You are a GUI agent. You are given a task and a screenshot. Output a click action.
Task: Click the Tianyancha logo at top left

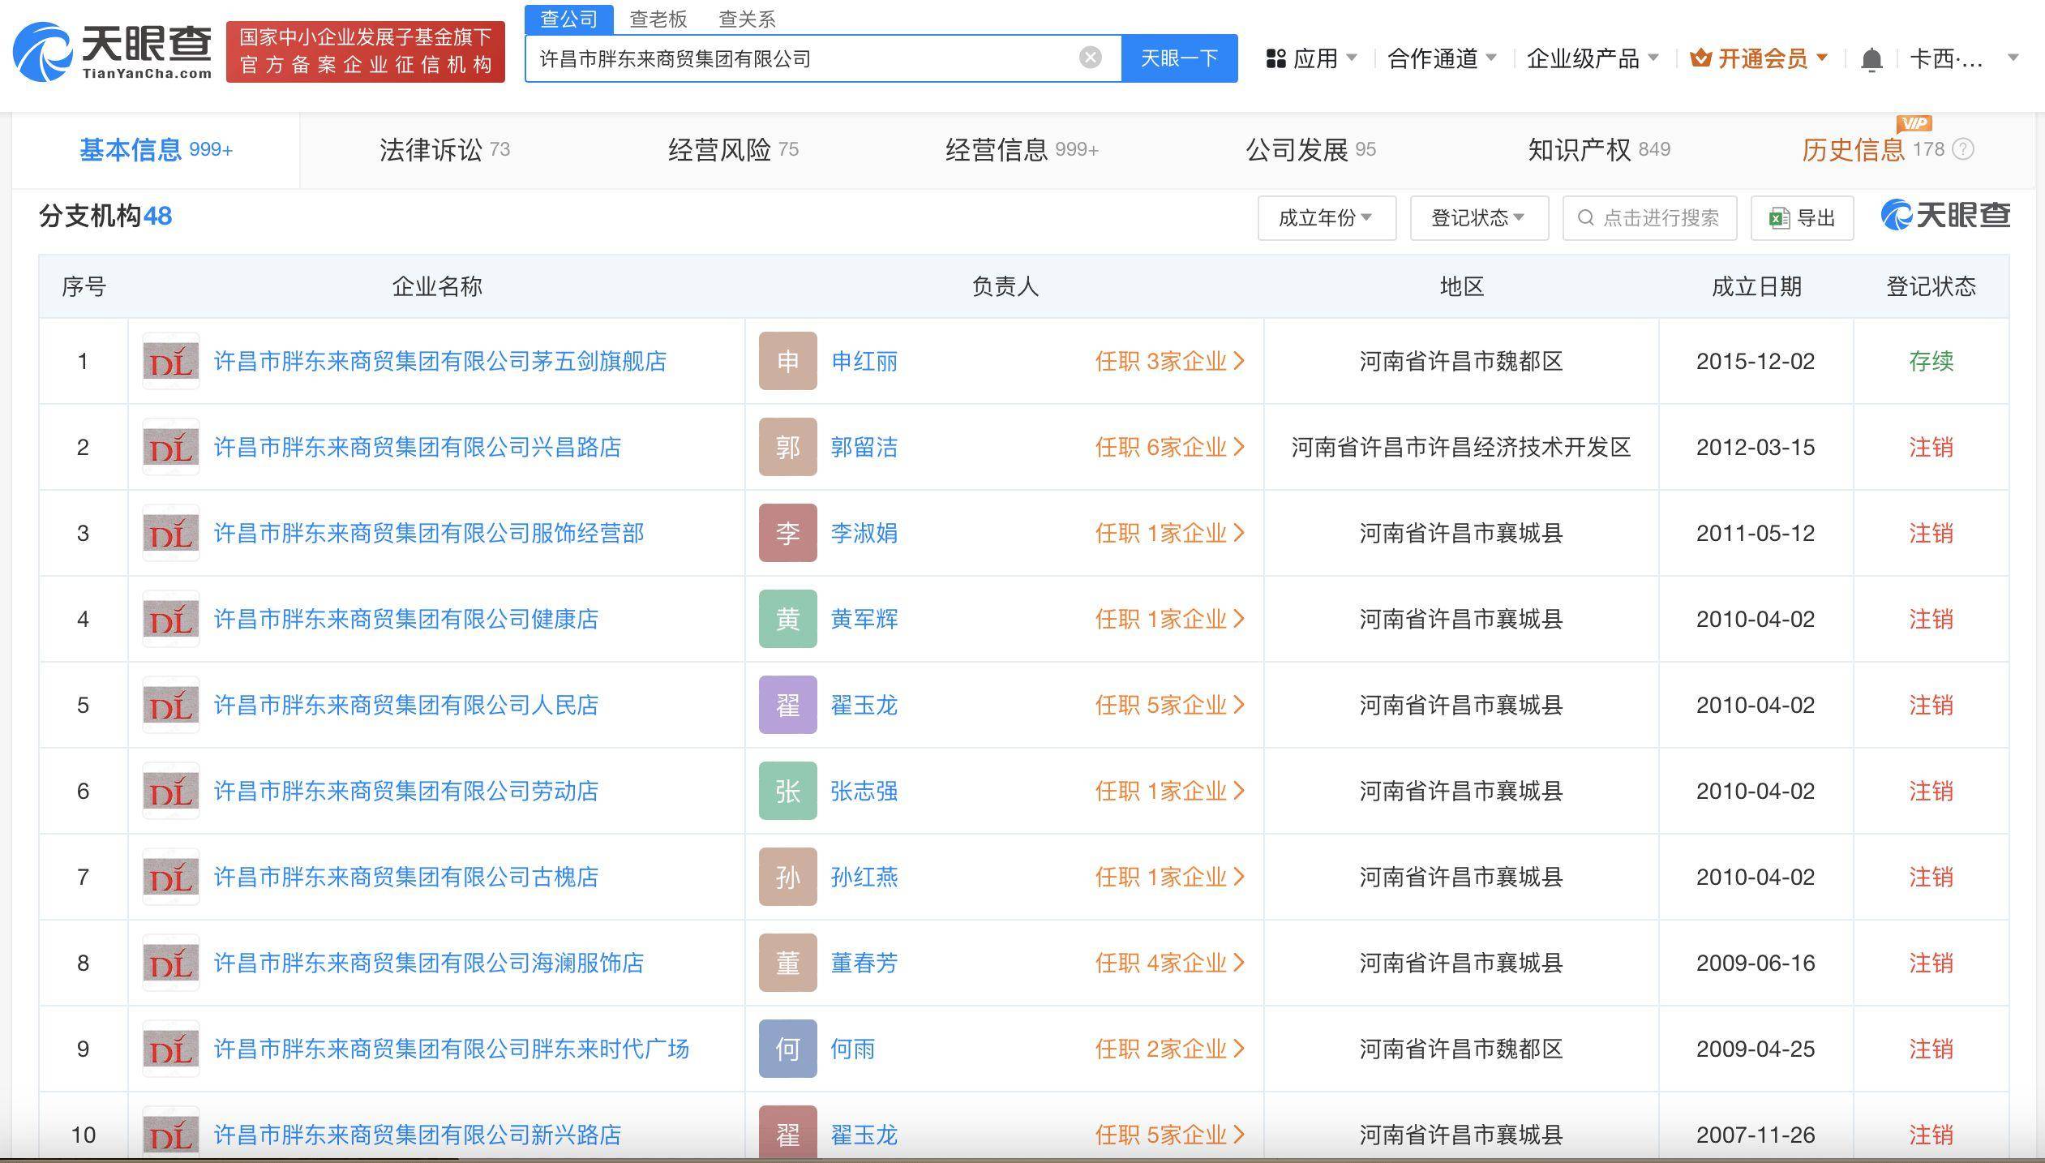pos(112,52)
